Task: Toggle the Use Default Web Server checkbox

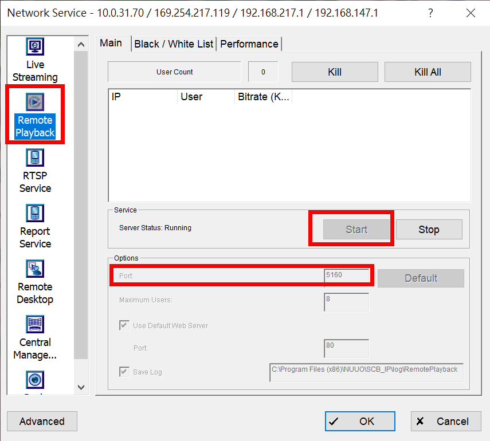Action: (x=124, y=325)
